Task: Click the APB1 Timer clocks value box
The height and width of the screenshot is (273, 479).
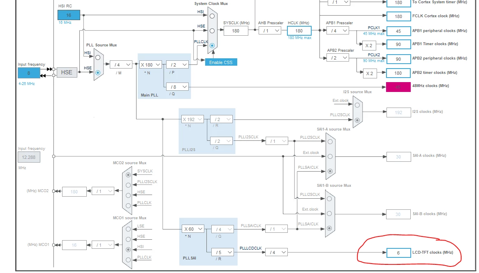Action: point(399,44)
